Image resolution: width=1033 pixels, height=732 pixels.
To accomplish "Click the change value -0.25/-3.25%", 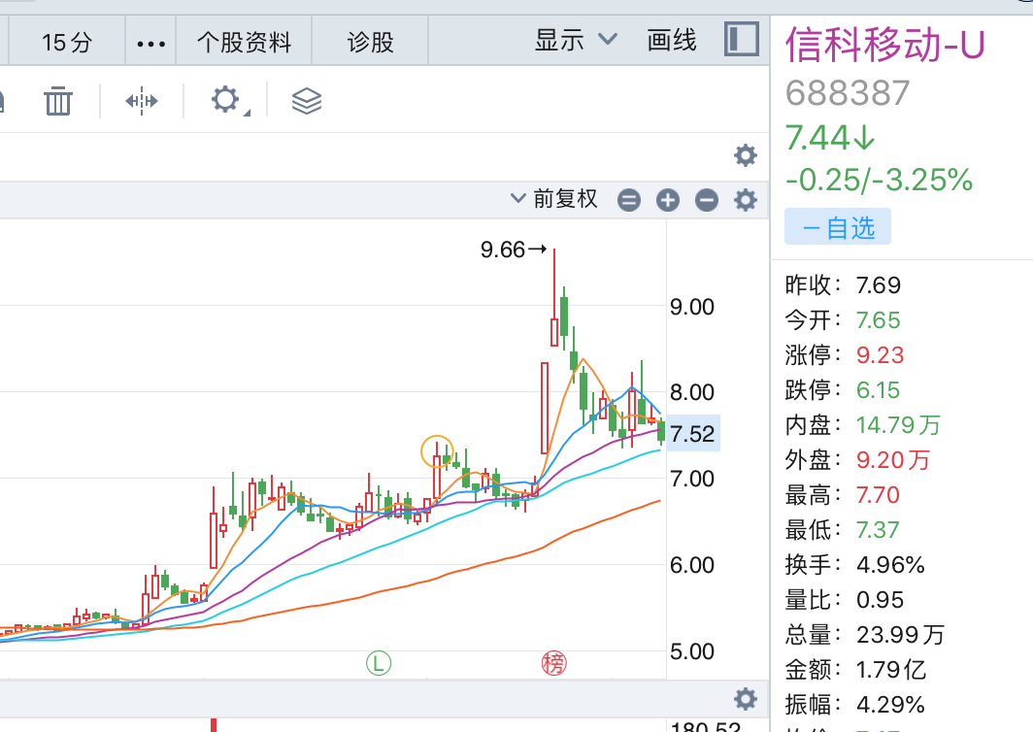I will pyautogui.click(x=879, y=180).
